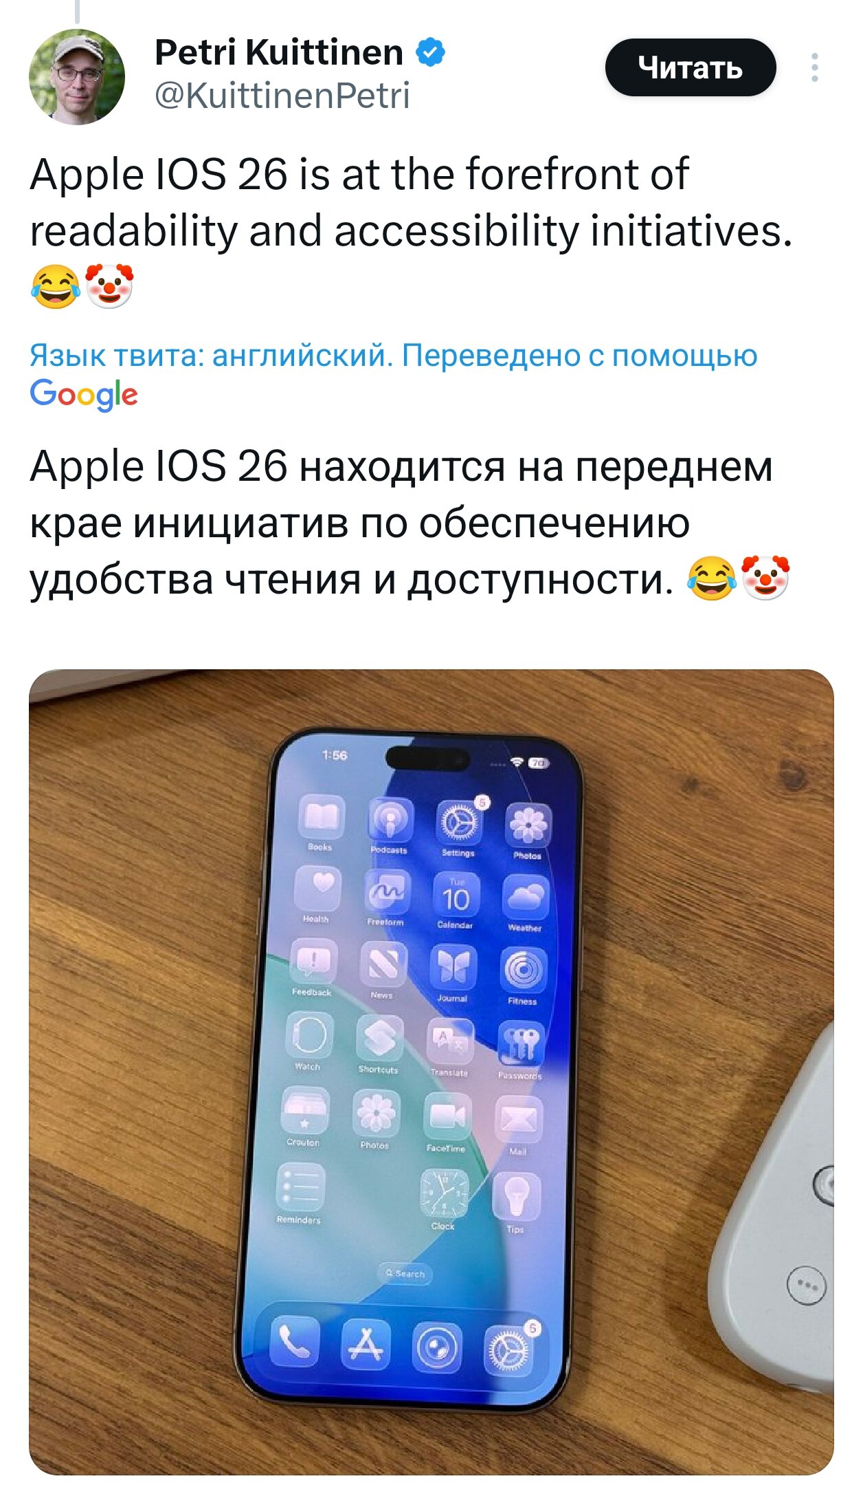Click the Calendar icon showing 10
Screen dimensions: 863x1505
coord(457,895)
